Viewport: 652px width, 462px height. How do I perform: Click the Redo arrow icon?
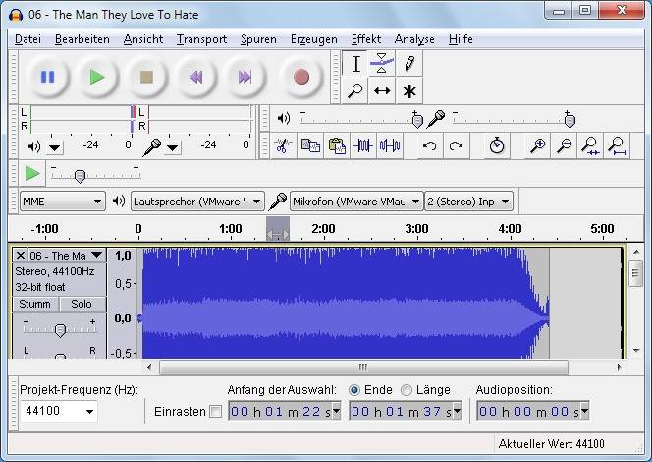coord(457,146)
